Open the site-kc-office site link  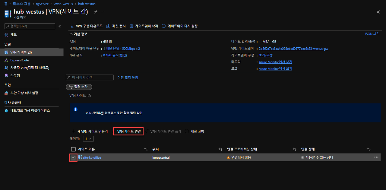[x=92, y=157]
